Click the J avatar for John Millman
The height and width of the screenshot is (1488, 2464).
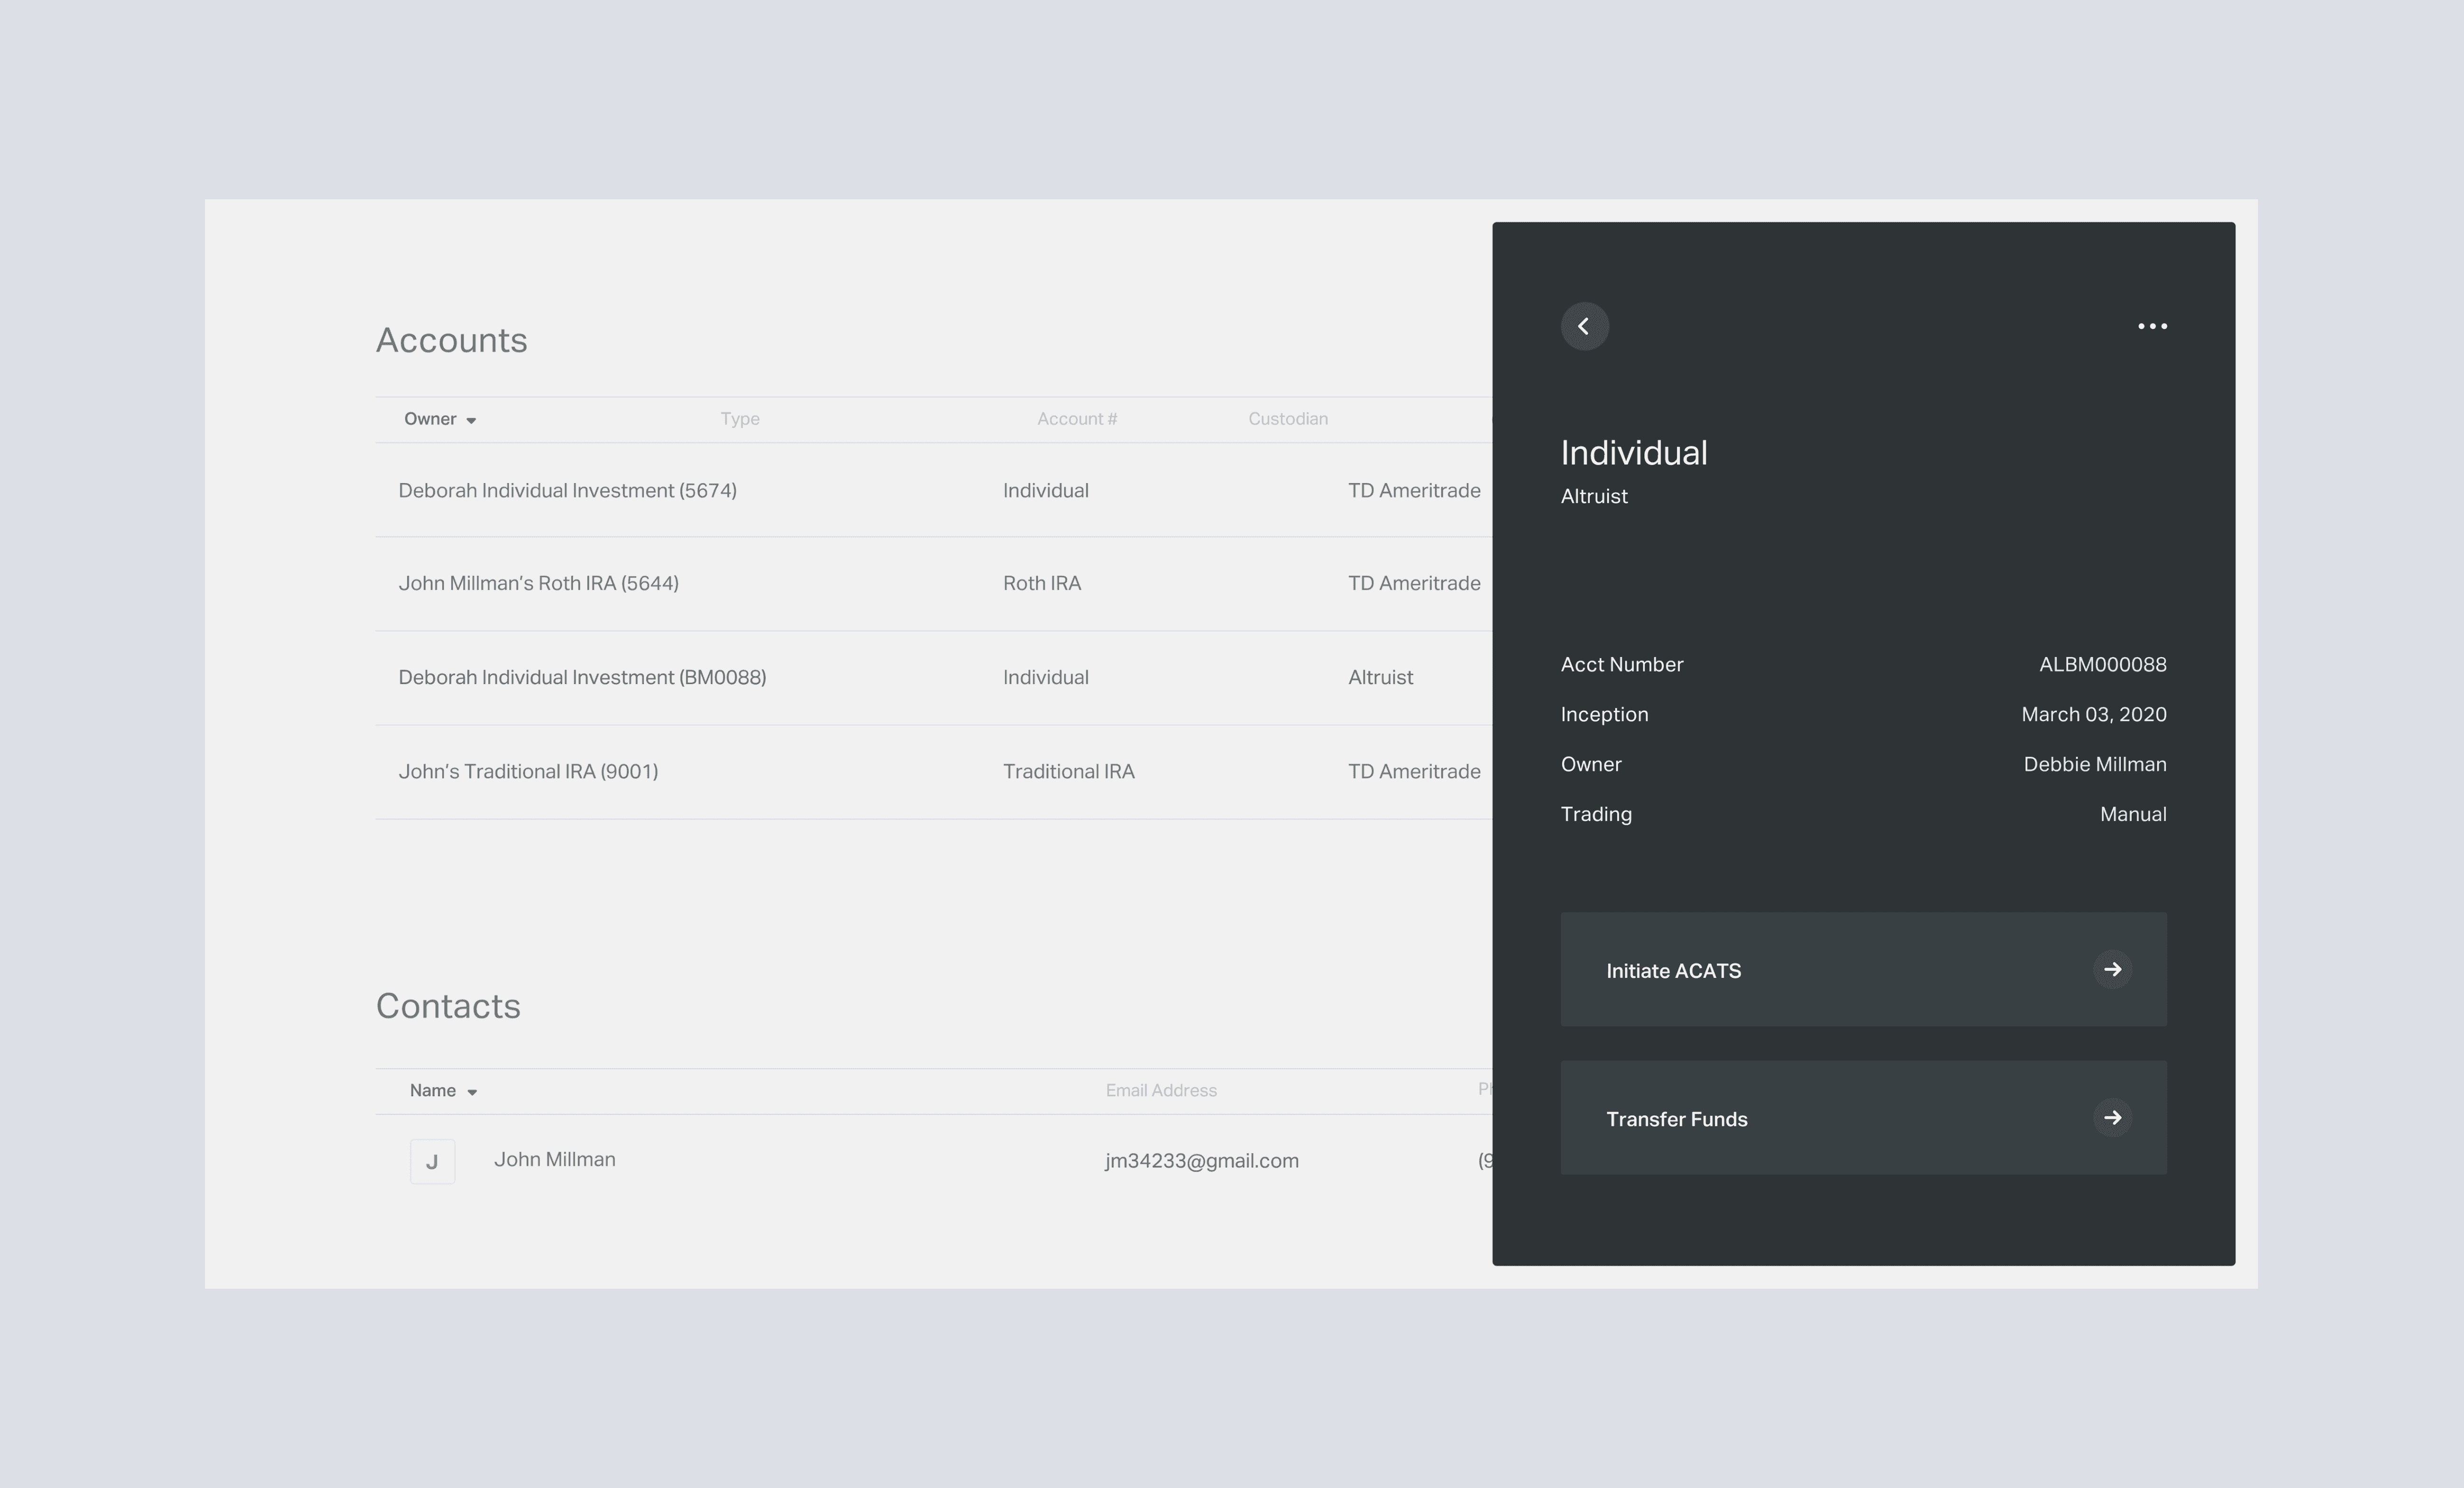click(432, 1161)
